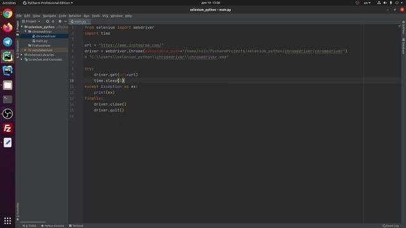The image size is (406, 228).
Task: Toggle the SciView tool window on right stripe
Action: [x=403, y=28]
